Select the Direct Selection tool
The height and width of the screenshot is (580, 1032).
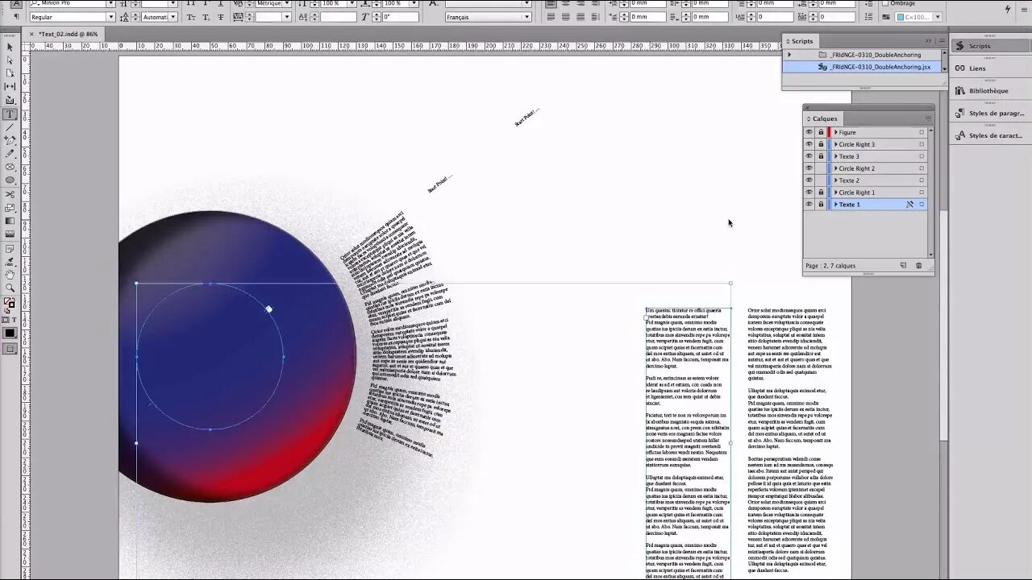coord(10,60)
